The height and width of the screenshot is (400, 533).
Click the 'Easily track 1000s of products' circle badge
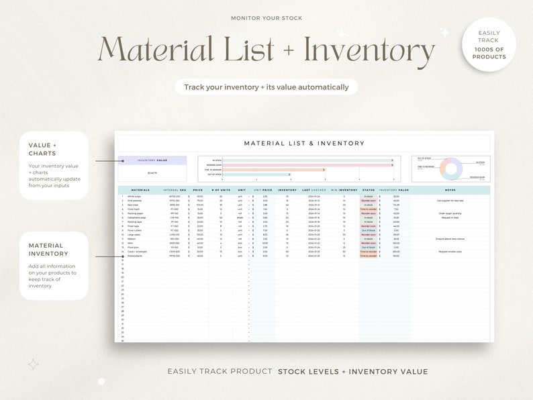click(489, 44)
